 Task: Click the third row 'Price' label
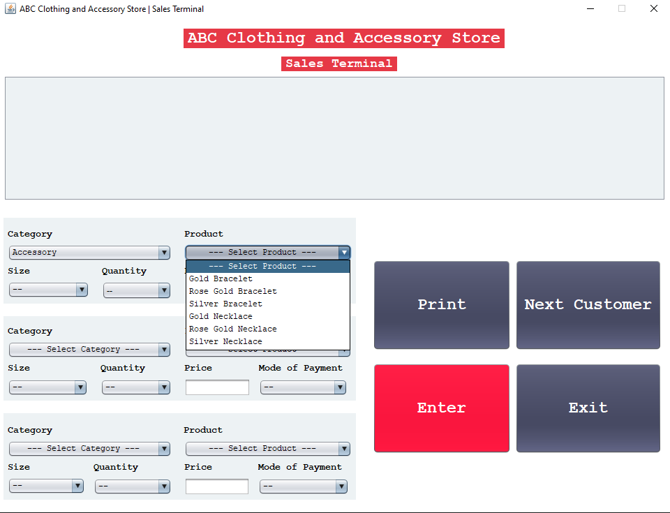(x=198, y=467)
